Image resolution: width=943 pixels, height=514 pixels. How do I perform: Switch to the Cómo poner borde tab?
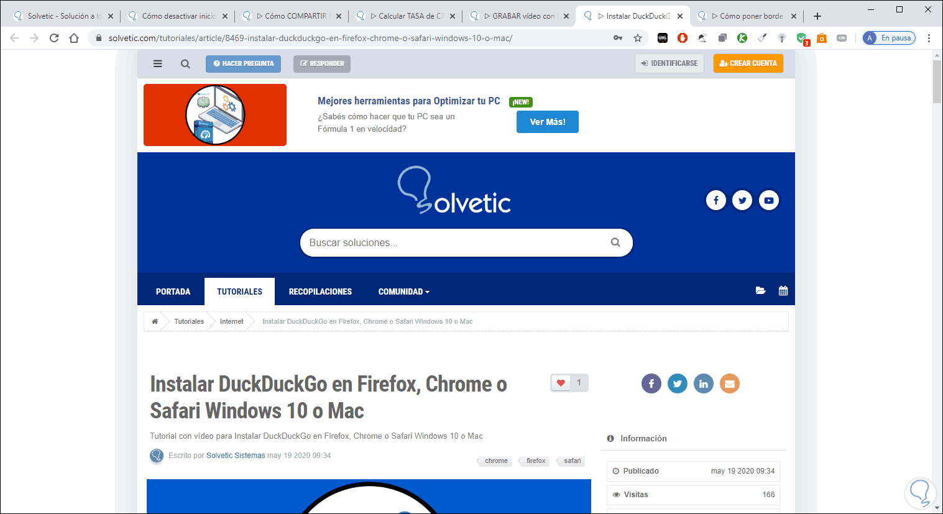click(x=747, y=16)
